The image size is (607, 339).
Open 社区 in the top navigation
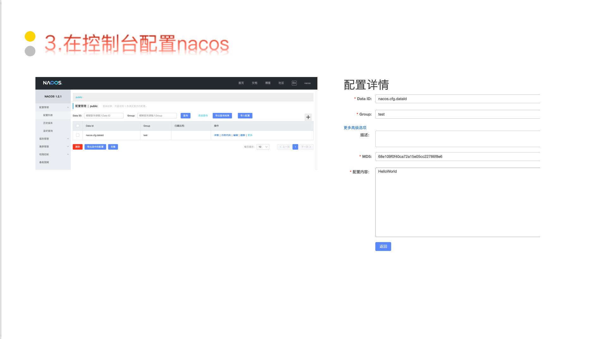(281, 83)
